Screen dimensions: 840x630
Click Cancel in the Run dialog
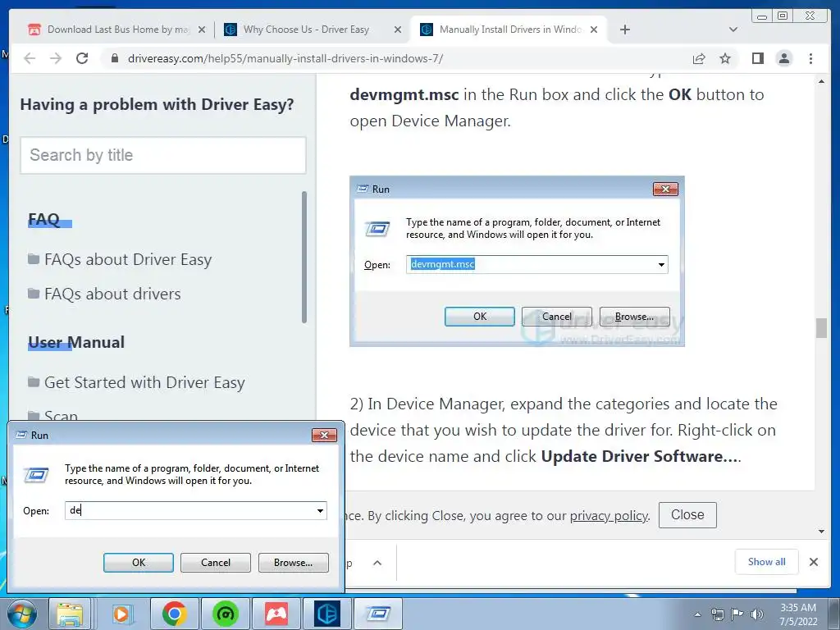pyautogui.click(x=216, y=563)
